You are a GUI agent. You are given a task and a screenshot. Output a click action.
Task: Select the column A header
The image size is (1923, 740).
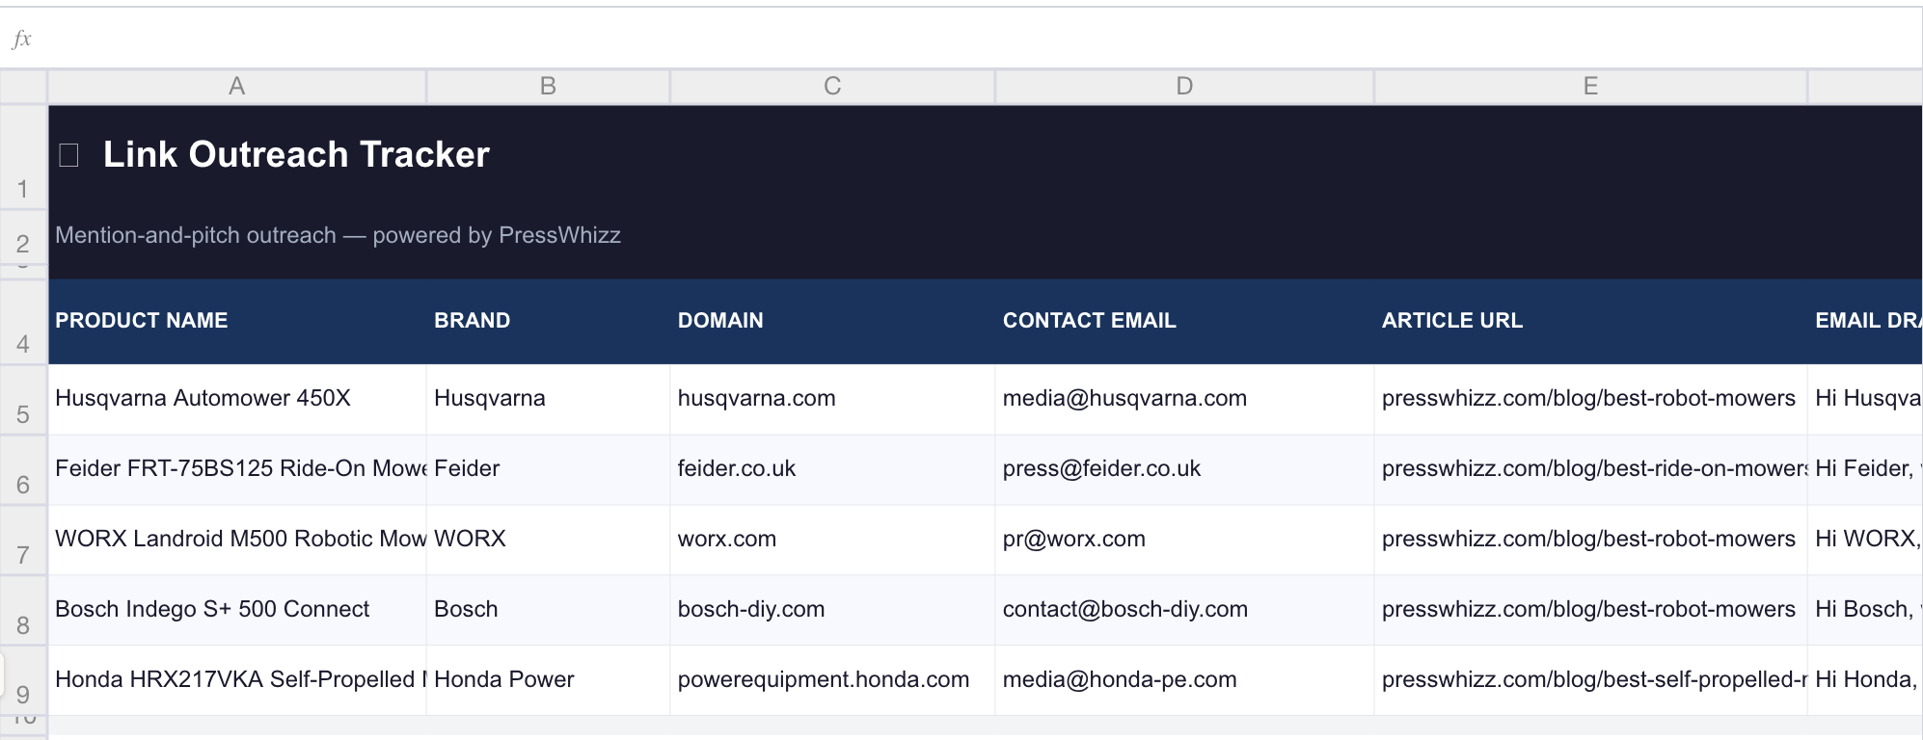[x=236, y=87]
